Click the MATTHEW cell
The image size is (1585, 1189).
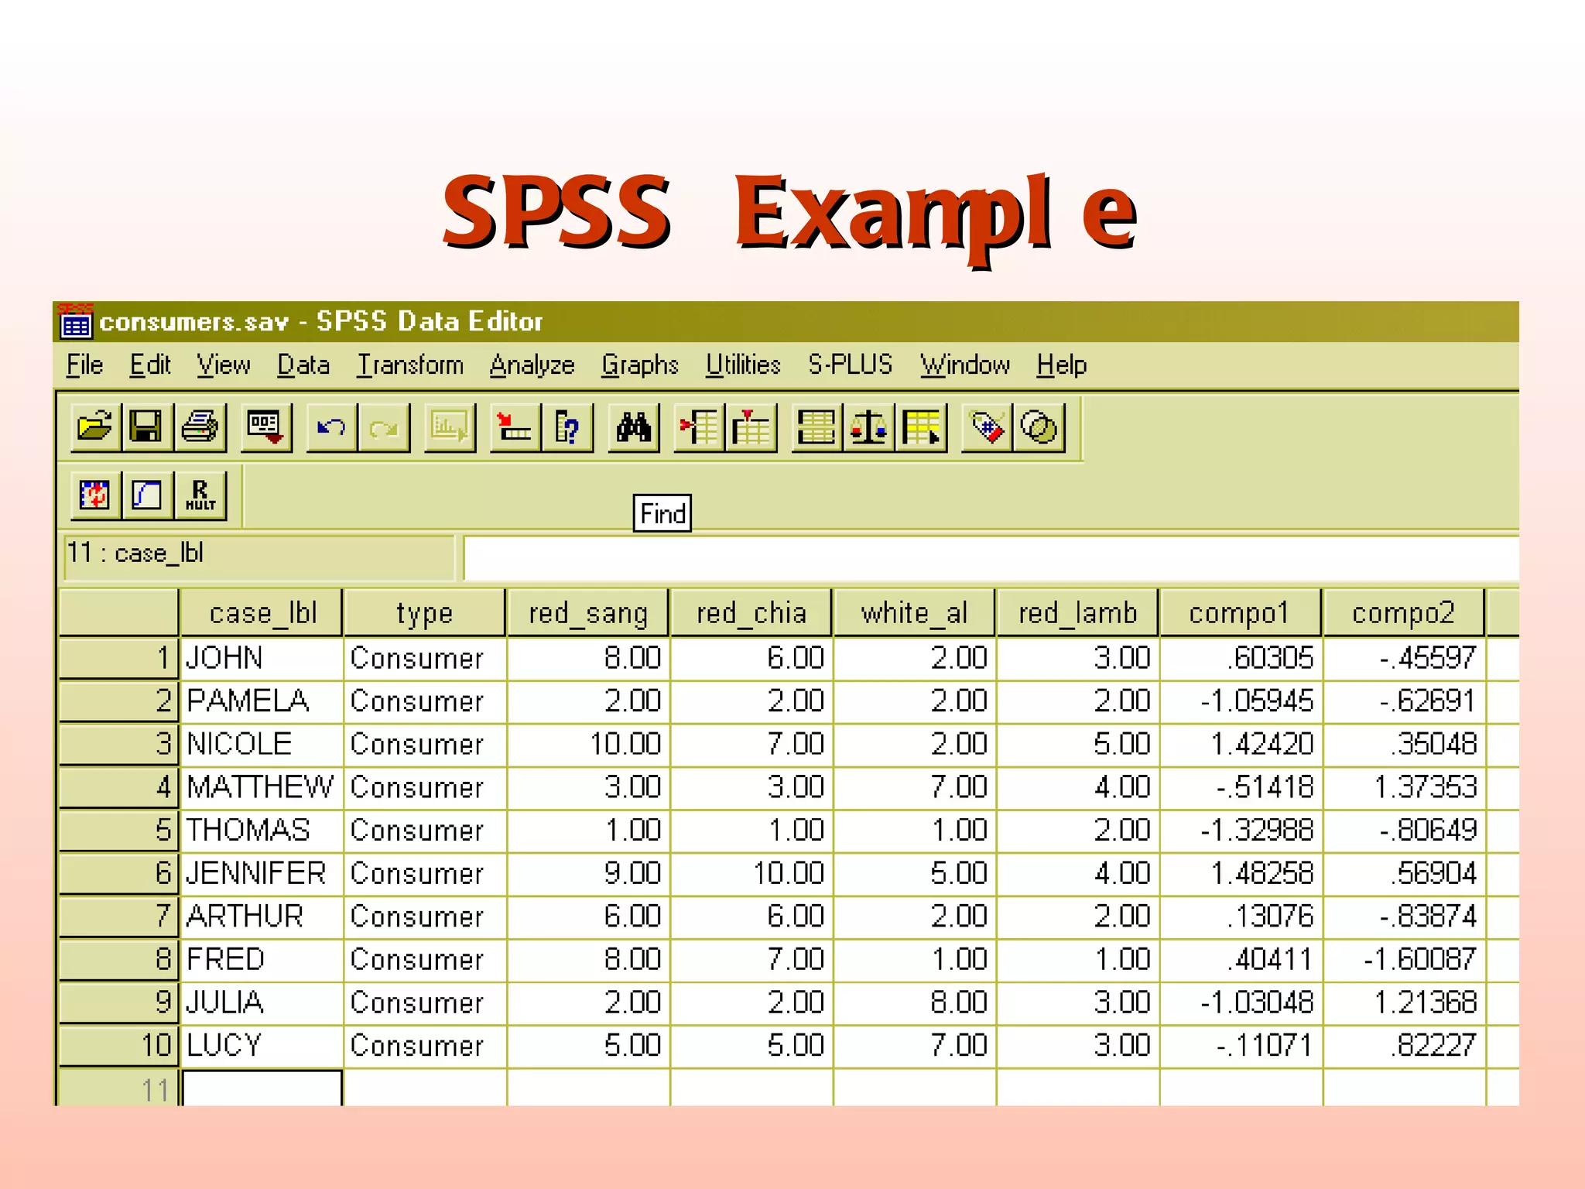(x=262, y=787)
